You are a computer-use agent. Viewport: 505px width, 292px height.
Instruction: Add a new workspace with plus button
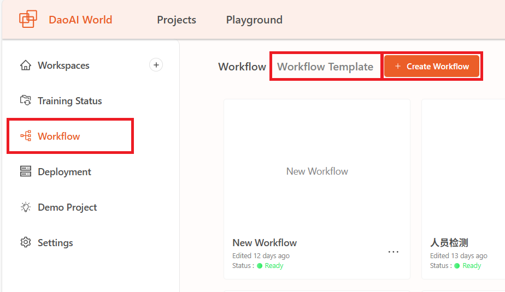156,65
